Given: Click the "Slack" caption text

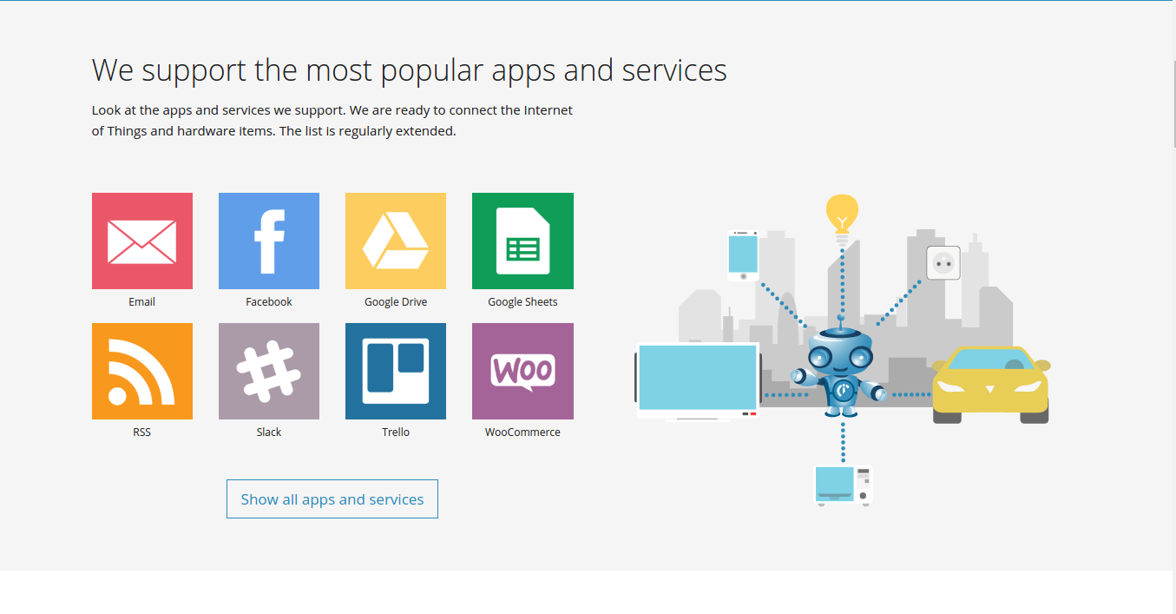Looking at the screenshot, I should click(269, 432).
